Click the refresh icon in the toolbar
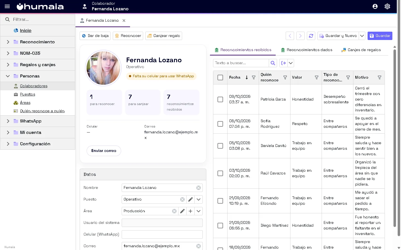Screen dimensions: 401x250 [311, 36]
